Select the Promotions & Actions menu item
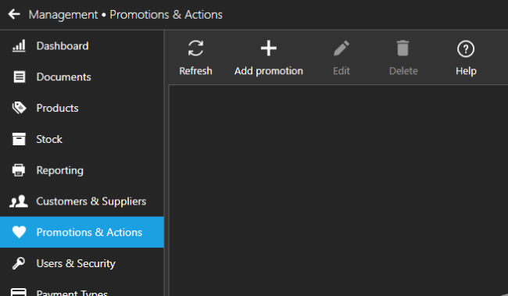Viewport: 508px width, 296px height. (81, 232)
